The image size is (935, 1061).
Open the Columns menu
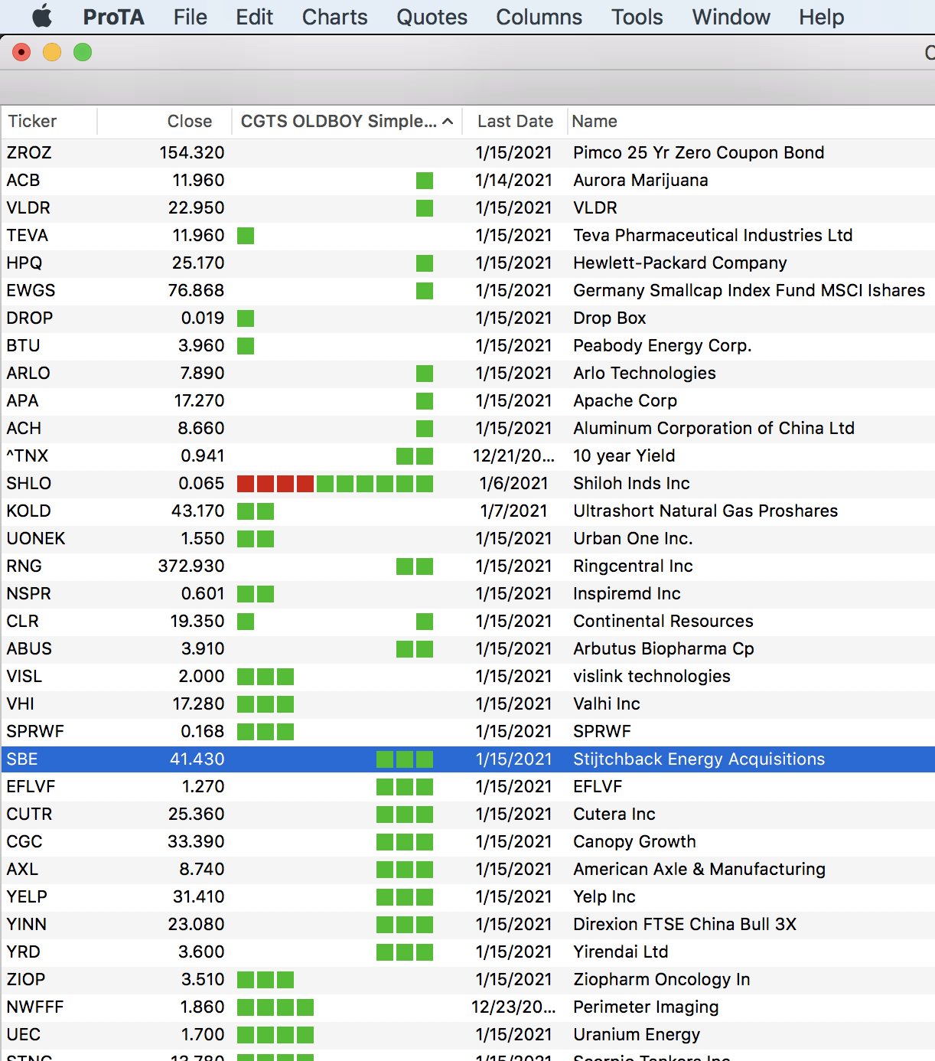[539, 17]
